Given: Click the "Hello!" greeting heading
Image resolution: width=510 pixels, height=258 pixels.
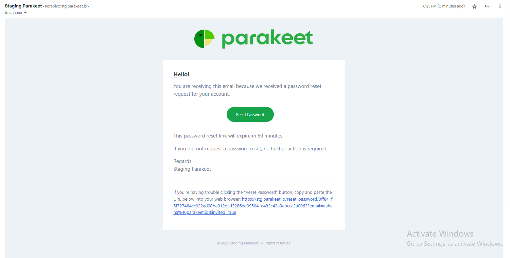Looking at the screenshot, I should click(x=181, y=75).
